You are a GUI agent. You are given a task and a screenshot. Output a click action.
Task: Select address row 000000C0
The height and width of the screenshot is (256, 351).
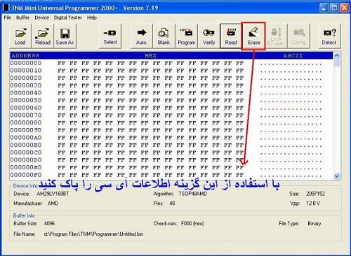[x=171, y=152]
